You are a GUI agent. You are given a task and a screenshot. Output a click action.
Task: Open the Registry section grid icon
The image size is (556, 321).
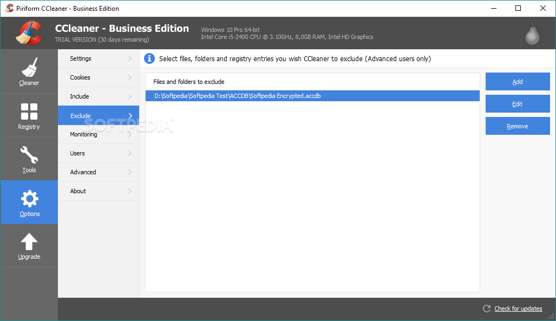[29, 112]
